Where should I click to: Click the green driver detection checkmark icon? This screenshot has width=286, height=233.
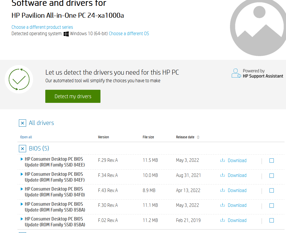click(19, 79)
